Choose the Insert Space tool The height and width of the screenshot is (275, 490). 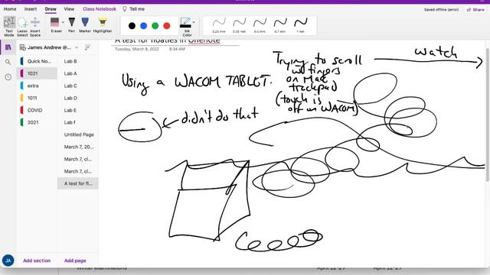pos(35,27)
